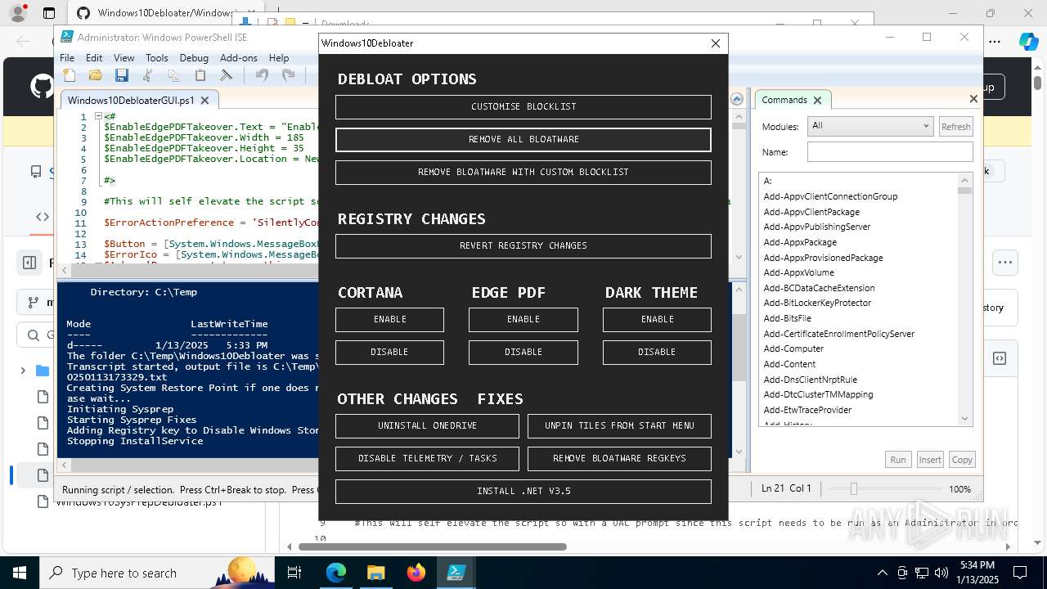This screenshot has width=1047, height=589.
Task: Collapse the code region on line 1
Action: click(98, 116)
